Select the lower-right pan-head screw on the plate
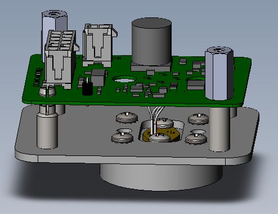Viewport: 278px width, 214px height. 196,139
